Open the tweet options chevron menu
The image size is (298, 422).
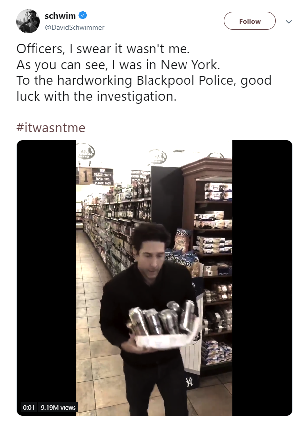coord(289,22)
